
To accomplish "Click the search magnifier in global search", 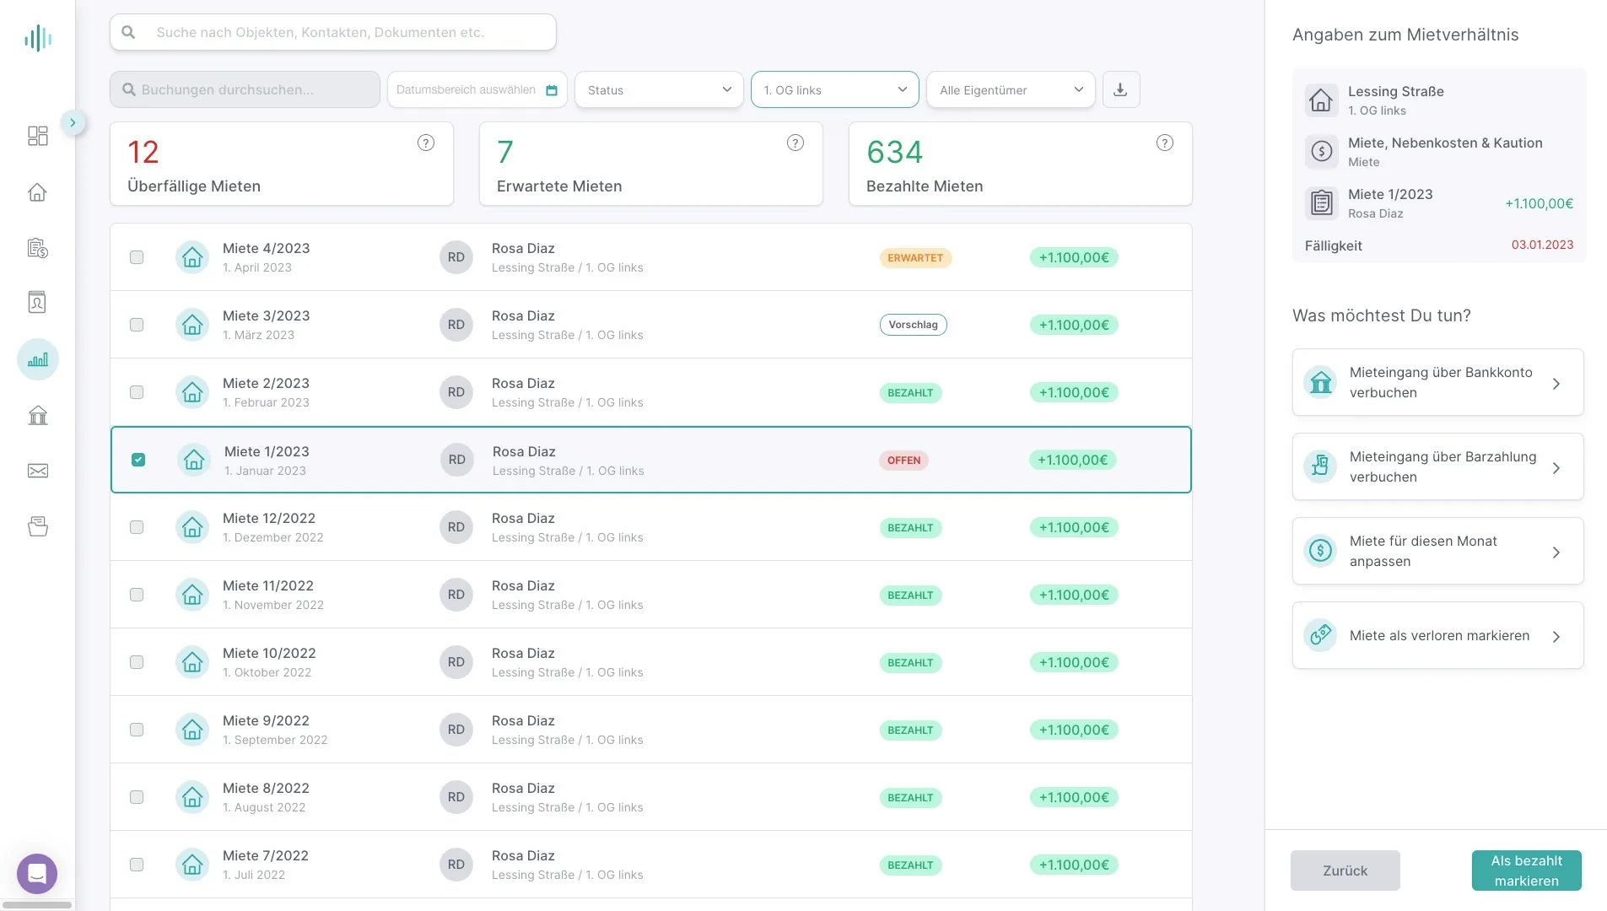I will pyautogui.click(x=128, y=32).
